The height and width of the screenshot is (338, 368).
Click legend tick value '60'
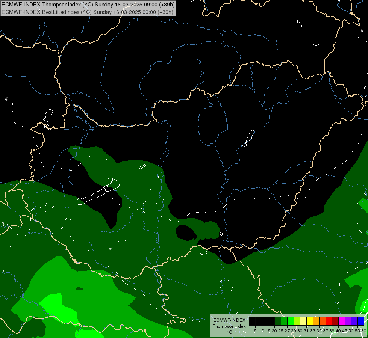pyautogui.click(x=364, y=331)
